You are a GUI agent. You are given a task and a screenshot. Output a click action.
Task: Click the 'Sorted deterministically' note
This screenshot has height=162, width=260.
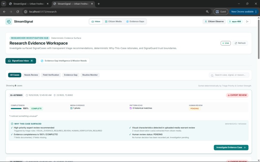click(225, 86)
